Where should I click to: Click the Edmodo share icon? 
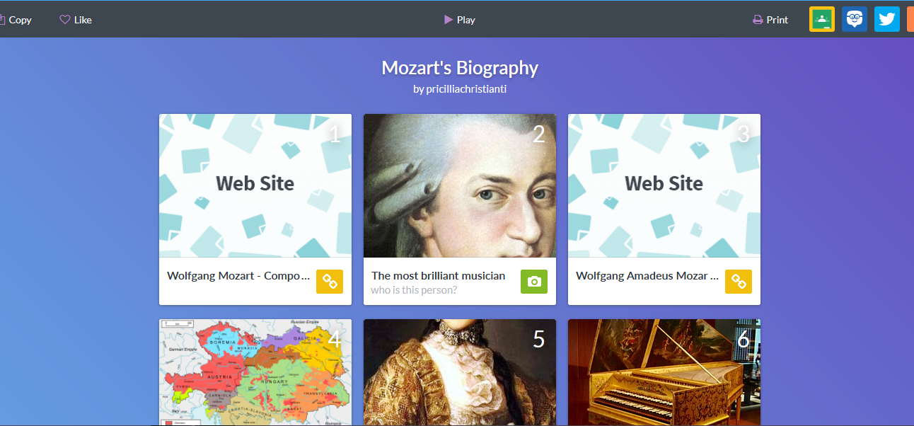click(855, 19)
